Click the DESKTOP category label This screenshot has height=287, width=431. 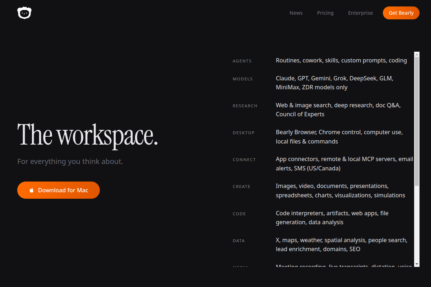point(244,133)
